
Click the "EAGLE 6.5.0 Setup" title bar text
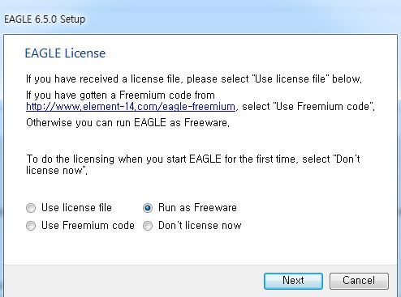[45, 19]
